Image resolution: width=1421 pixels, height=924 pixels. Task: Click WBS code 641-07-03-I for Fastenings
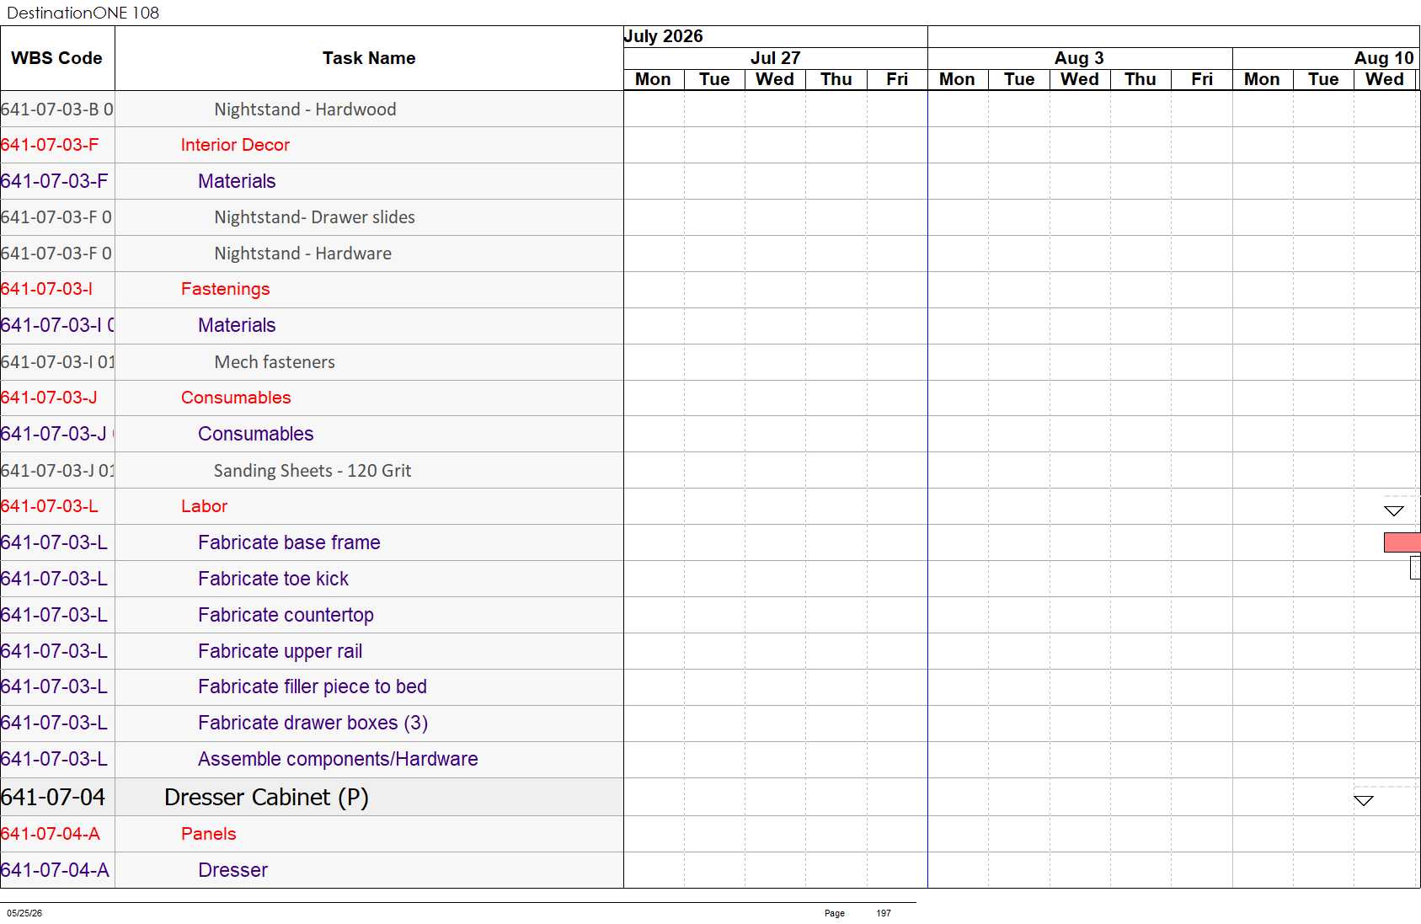coord(46,289)
